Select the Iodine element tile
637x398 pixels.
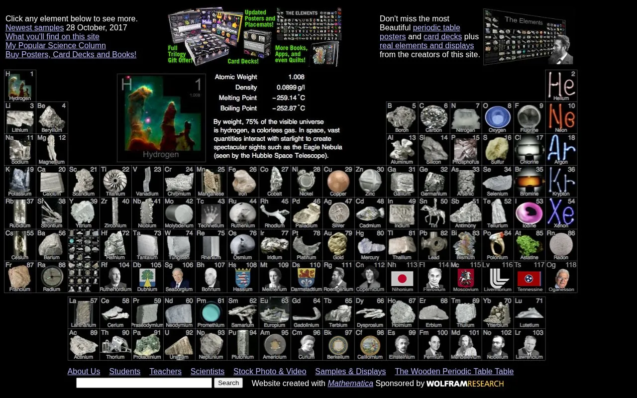click(x=530, y=213)
